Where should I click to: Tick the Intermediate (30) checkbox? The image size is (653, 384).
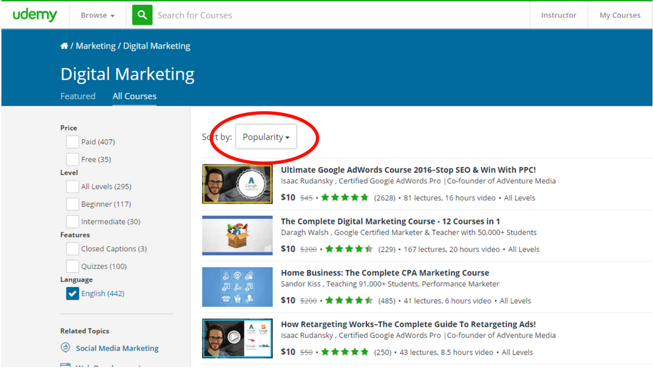click(x=73, y=221)
